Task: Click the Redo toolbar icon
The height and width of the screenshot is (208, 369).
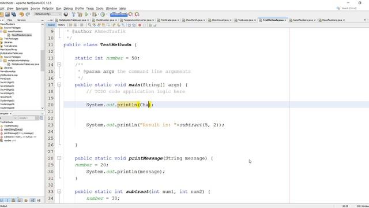Action: pos(28,14)
